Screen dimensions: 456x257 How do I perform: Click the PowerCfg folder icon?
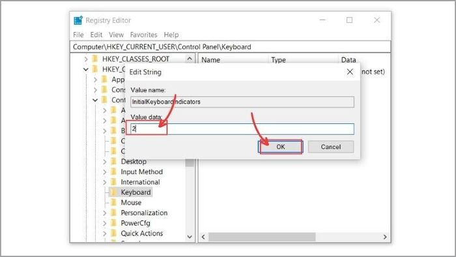click(x=114, y=223)
